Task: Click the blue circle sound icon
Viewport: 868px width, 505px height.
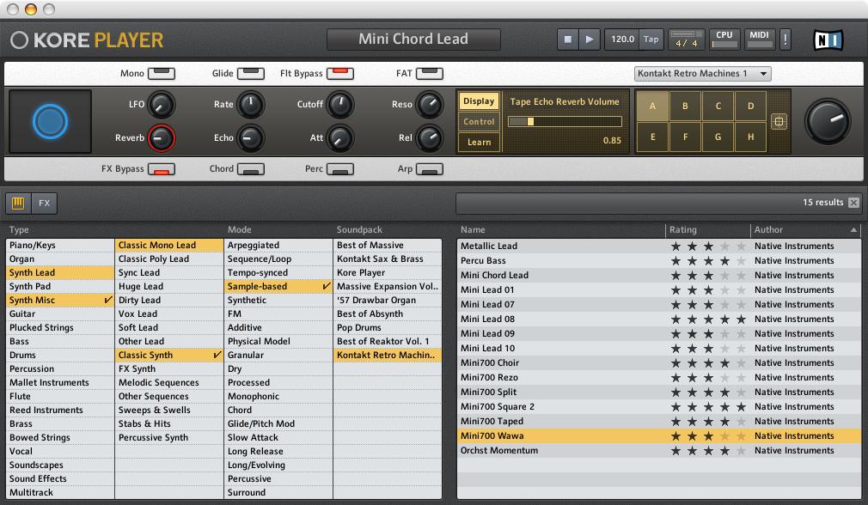Action: click(x=50, y=122)
